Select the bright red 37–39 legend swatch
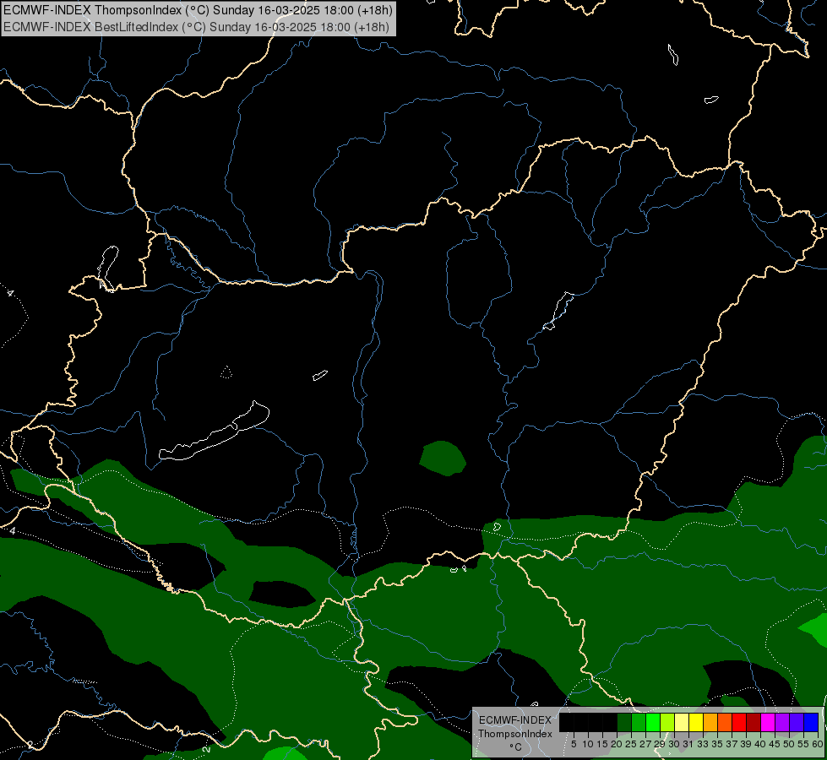 pyautogui.click(x=739, y=722)
